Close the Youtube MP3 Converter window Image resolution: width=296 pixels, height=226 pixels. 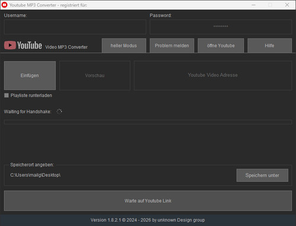coord(287,5)
